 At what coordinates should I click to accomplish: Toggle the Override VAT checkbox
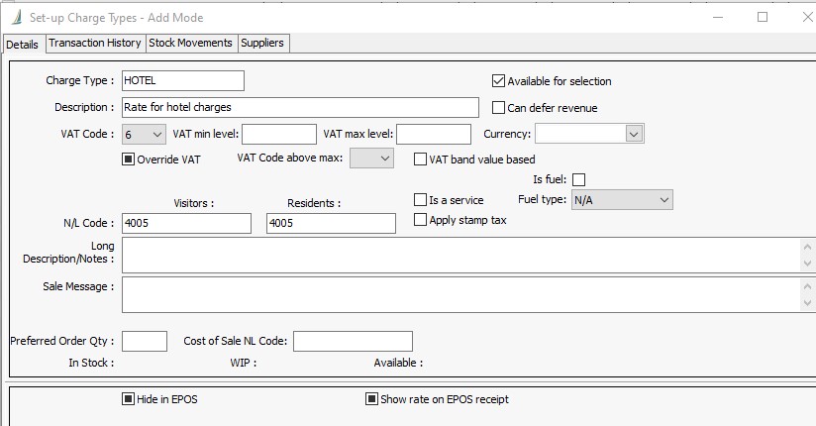point(128,160)
